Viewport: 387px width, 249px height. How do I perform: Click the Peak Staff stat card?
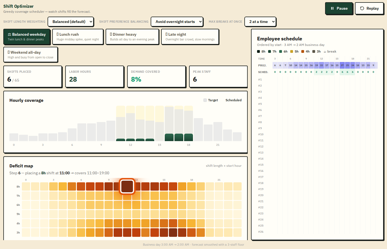(x=218, y=76)
